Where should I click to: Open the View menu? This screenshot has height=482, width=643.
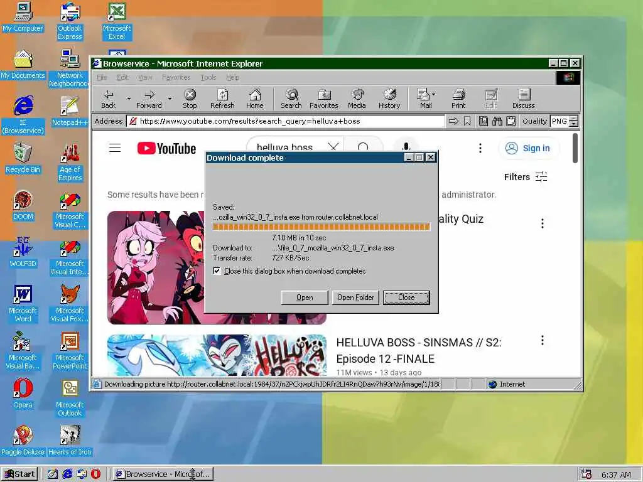pos(145,77)
